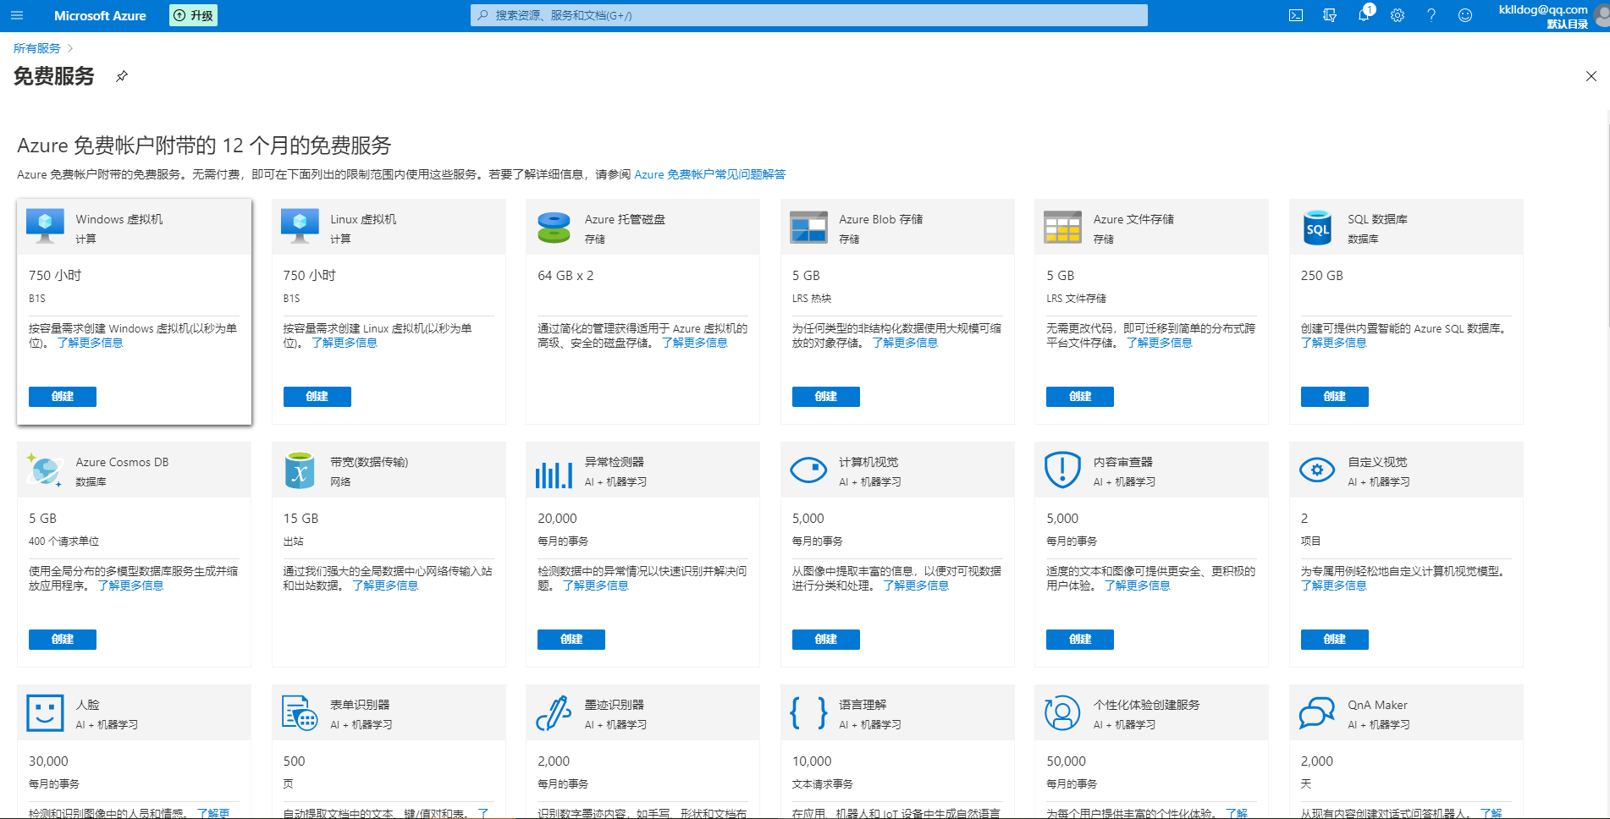Open 了解更多信息 for 异常检测器
This screenshot has height=819, width=1610.
click(595, 585)
